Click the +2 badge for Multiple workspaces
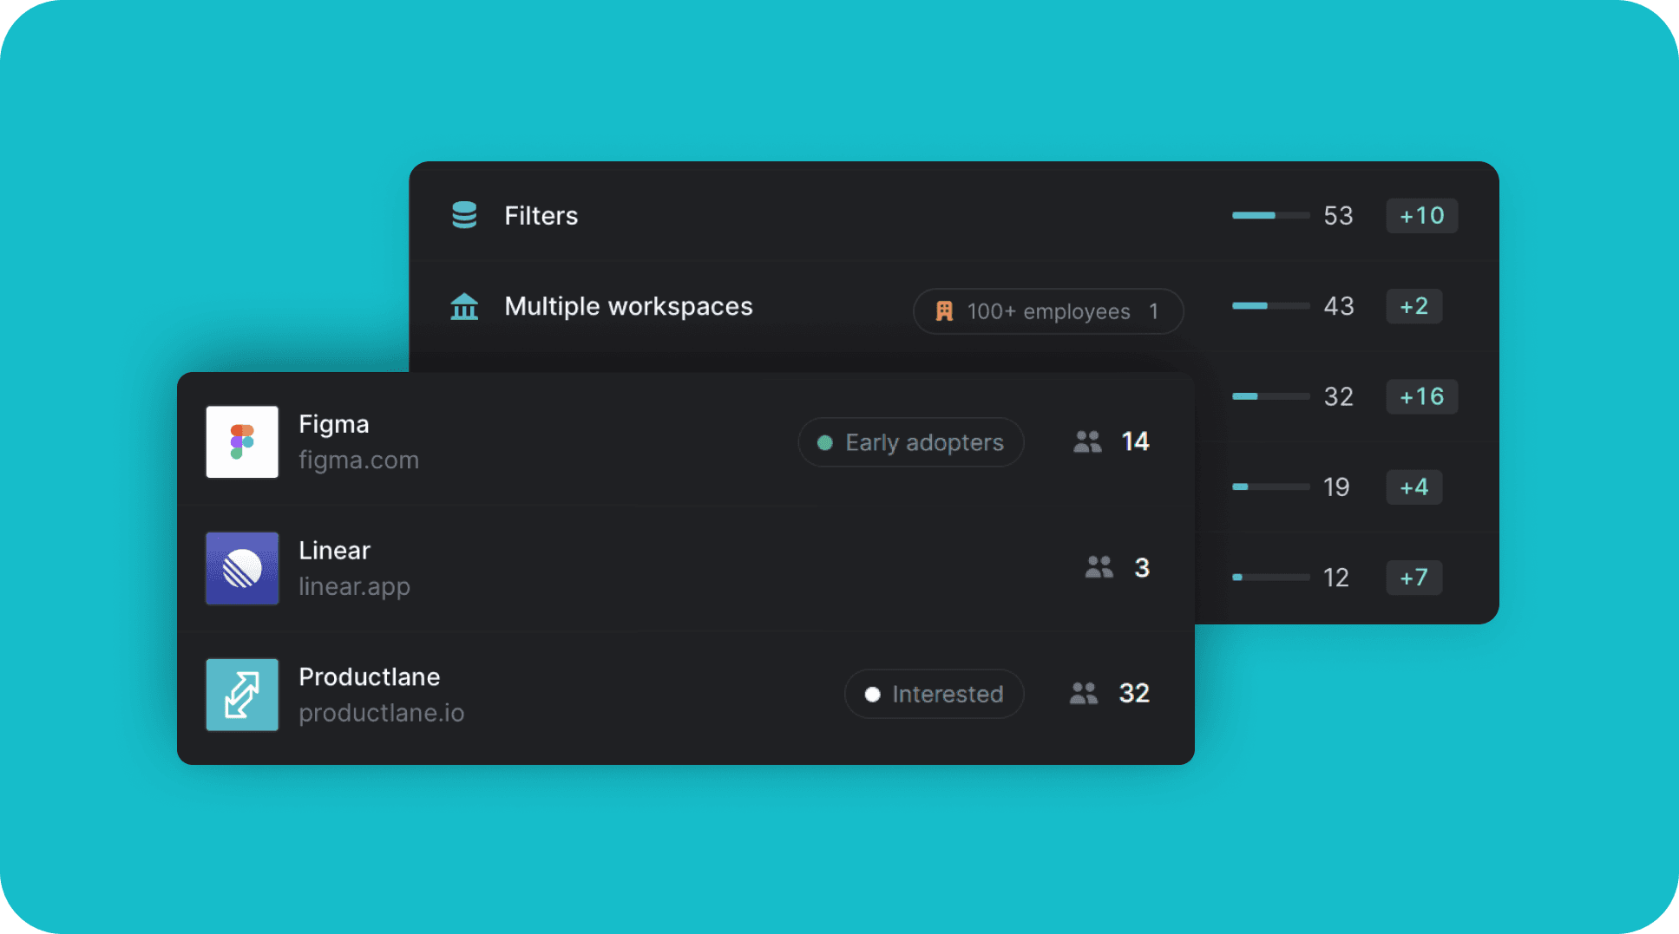 [1414, 306]
